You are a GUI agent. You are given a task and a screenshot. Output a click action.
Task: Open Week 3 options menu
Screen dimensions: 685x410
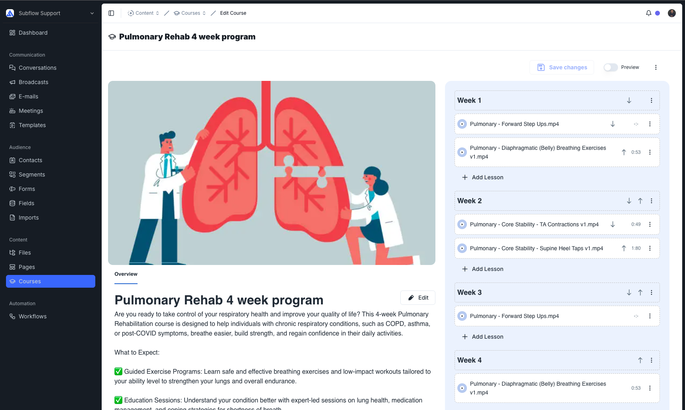(x=652, y=292)
